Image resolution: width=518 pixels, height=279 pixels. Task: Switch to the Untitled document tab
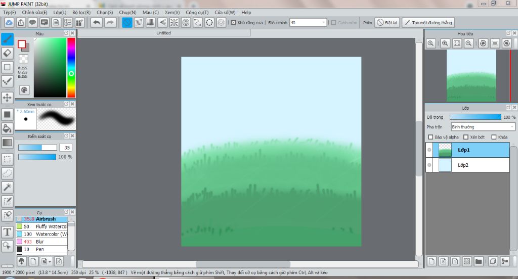coord(164,33)
